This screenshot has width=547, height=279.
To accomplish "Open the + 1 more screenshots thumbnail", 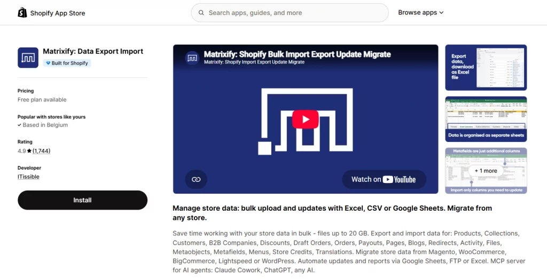I will (x=486, y=171).
